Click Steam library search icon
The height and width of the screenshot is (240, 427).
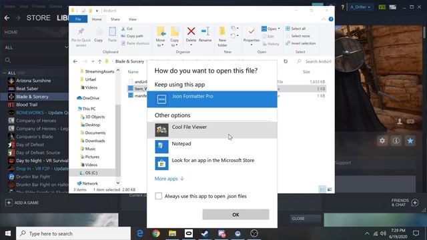[x=8, y=60]
